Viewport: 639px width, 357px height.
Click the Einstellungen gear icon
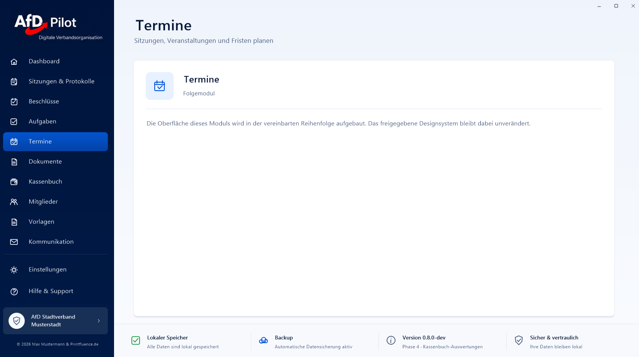click(14, 270)
